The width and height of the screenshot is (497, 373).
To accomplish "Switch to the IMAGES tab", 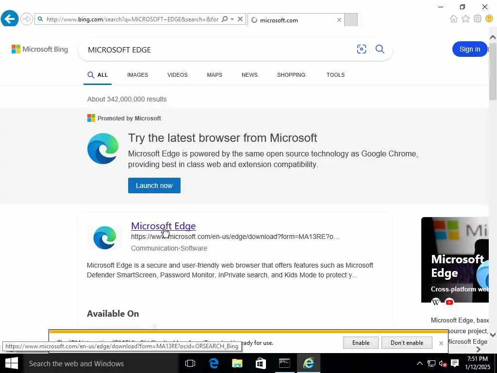I will (x=137, y=75).
